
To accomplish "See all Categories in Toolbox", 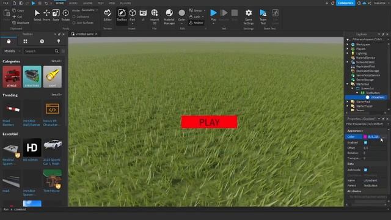I will point(56,61).
